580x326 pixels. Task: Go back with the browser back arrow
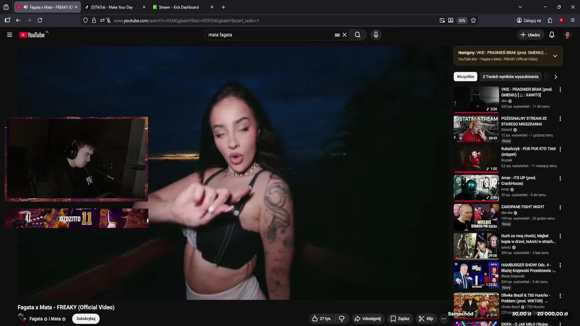(18, 20)
